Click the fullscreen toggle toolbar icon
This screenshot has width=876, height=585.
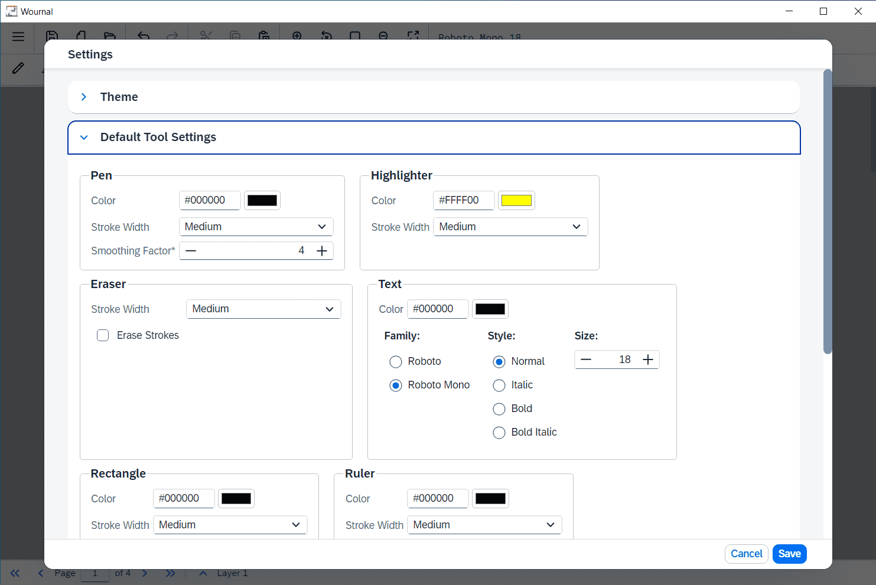pyautogui.click(x=413, y=35)
